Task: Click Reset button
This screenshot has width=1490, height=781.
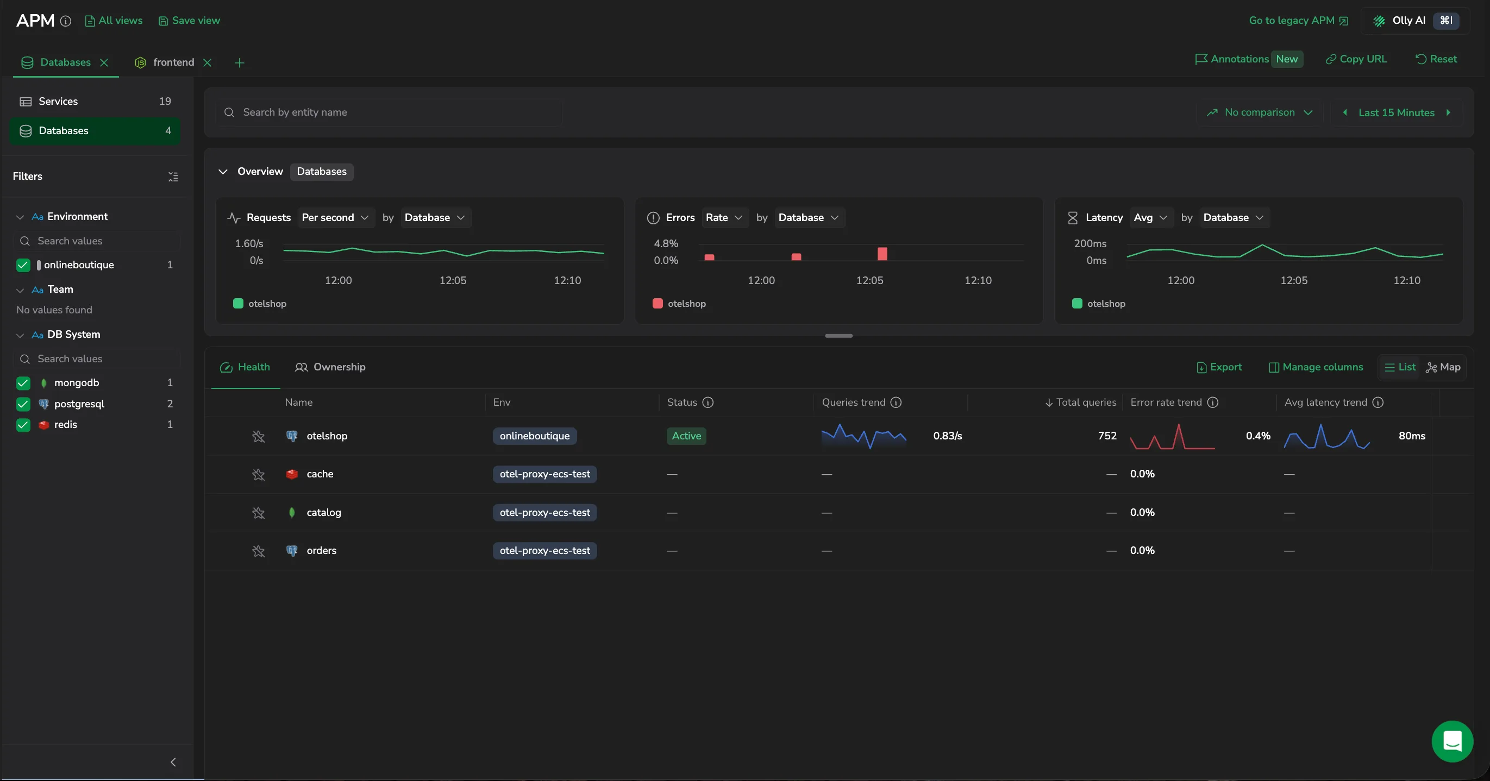Action: [1436, 59]
